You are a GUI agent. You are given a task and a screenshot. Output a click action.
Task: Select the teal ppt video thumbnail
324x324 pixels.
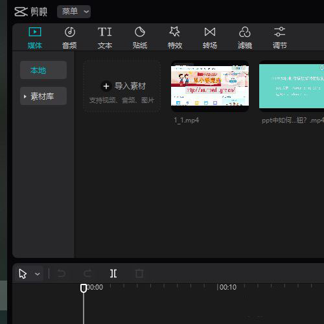pyautogui.click(x=292, y=86)
